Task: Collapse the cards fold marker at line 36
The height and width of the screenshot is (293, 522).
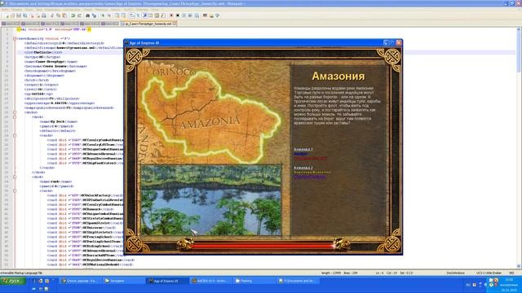Action: [15, 191]
